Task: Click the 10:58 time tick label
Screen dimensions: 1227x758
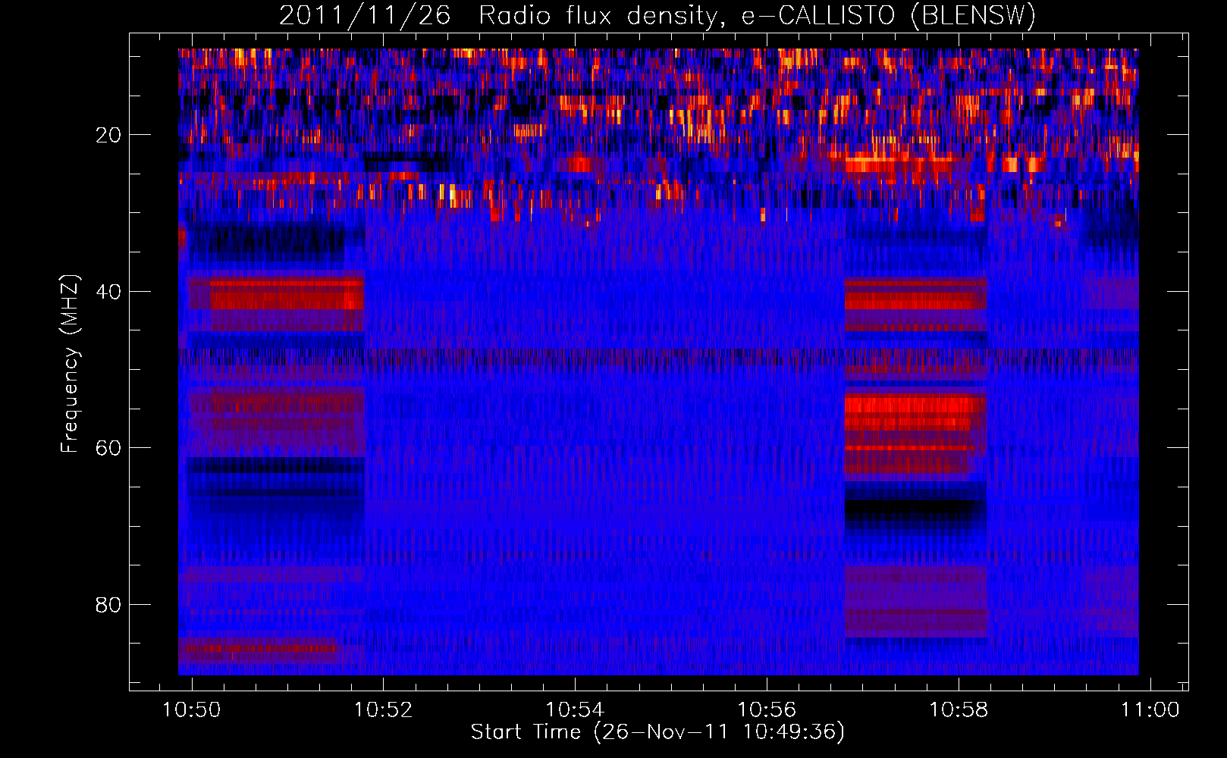Action: pos(959,709)
